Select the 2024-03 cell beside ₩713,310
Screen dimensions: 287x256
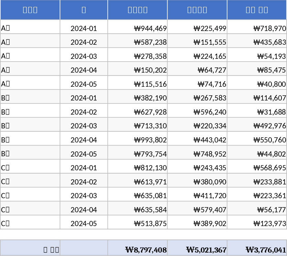pos(84,125)
